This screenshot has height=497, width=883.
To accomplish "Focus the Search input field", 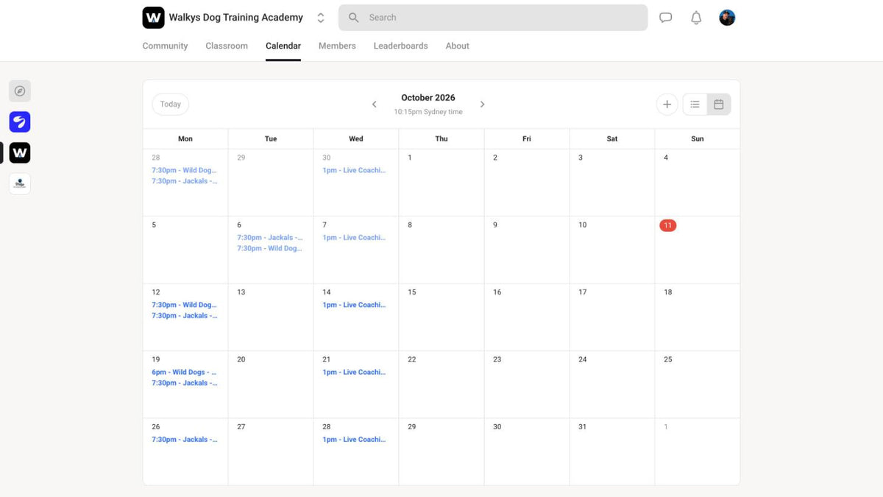I will (x=493, y=18).
